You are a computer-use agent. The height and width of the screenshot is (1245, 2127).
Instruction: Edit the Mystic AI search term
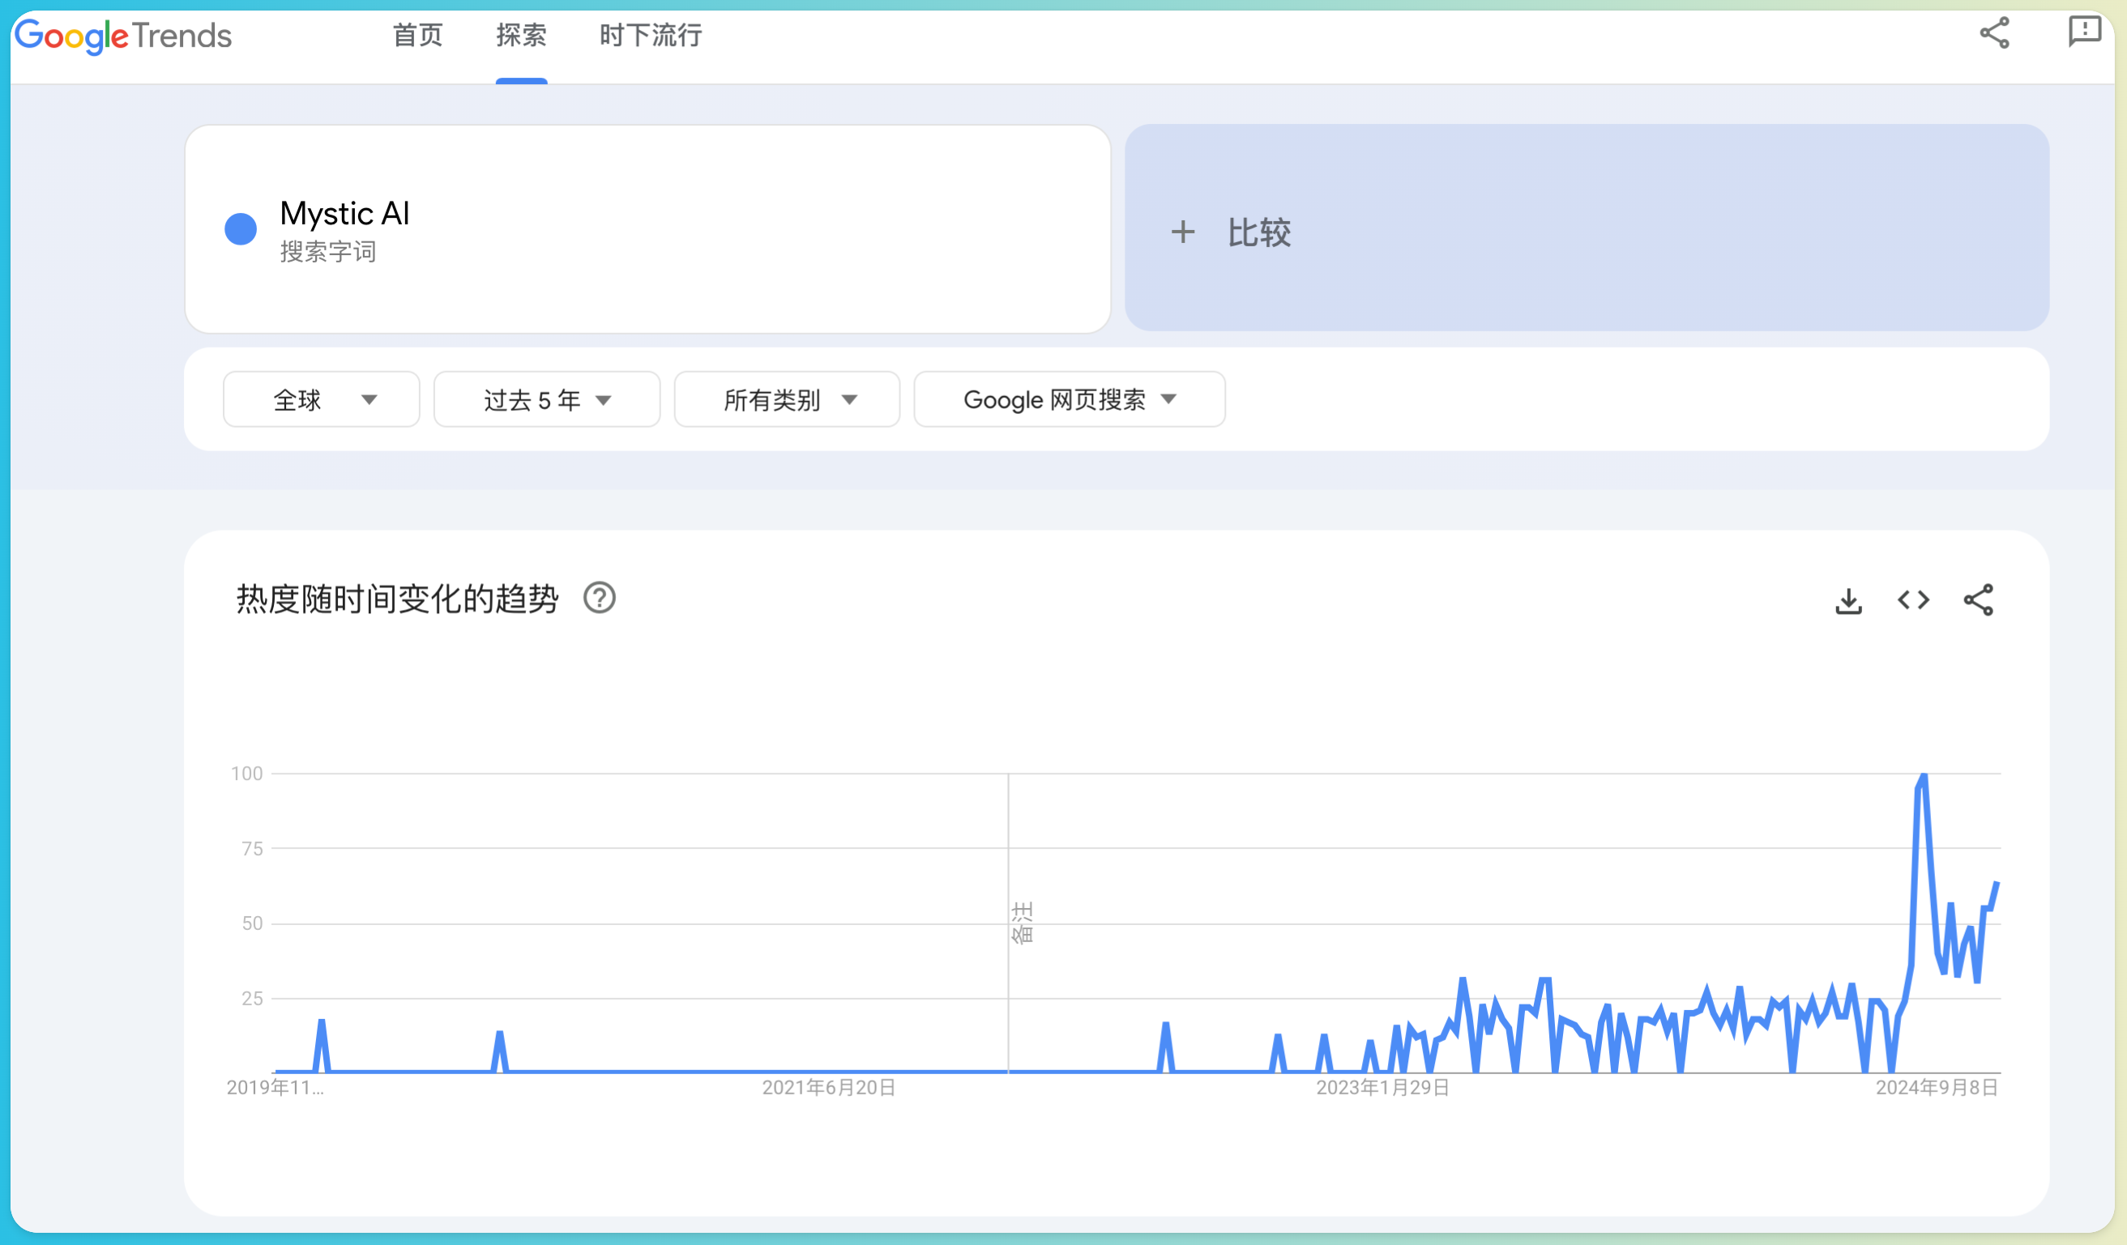(x=647, y=228)
